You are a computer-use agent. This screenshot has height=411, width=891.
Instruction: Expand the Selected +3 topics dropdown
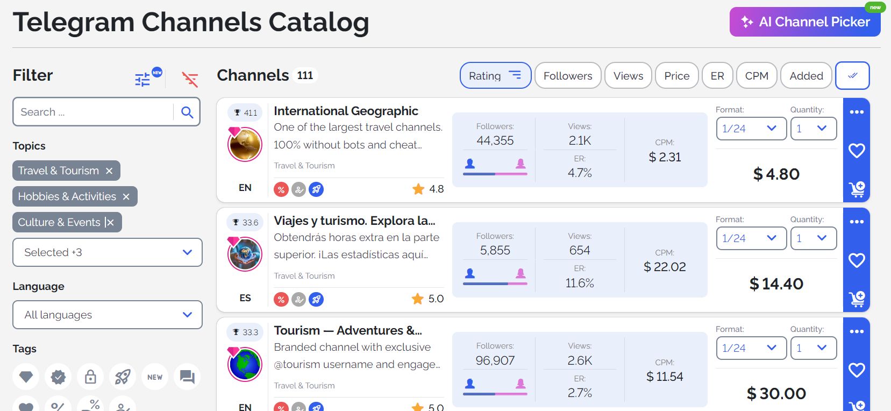pos(108,252)
